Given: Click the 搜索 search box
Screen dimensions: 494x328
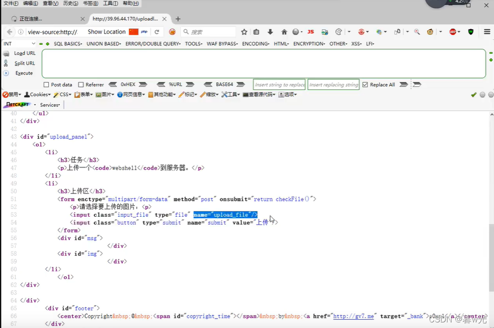Looking at the screenshot, I should (x=208, y=32).
